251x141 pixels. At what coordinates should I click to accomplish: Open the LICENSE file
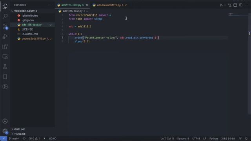coord(27,29)
